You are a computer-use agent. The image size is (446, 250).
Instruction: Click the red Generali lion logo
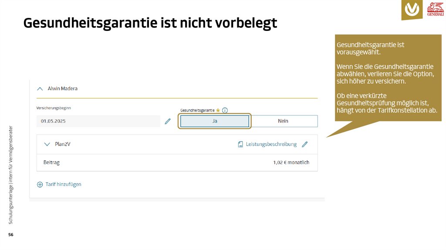[x=435, y=9]
